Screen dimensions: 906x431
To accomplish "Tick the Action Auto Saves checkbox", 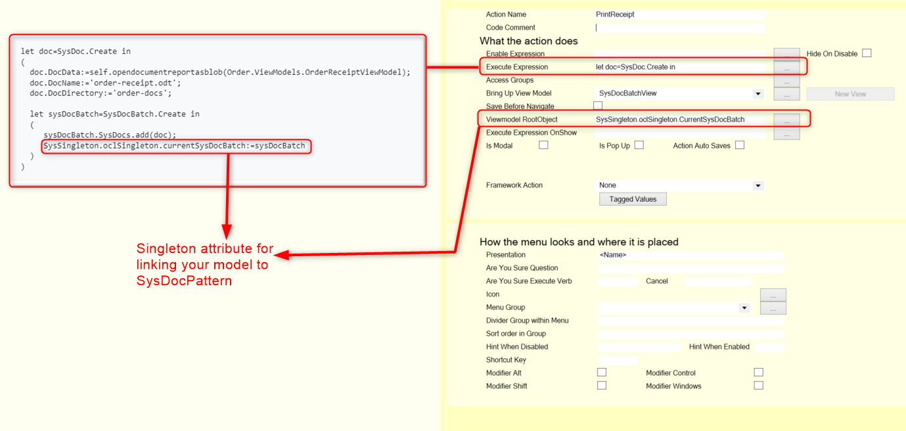I will [740, 145].
